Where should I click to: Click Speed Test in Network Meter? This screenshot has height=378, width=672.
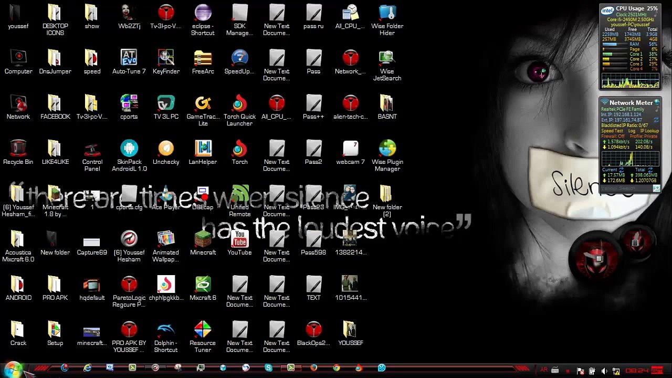[612, 131]
